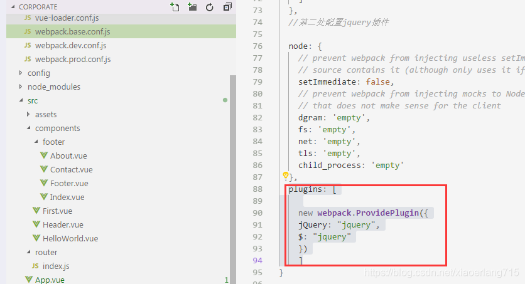Click the JS icon beside webpack.dev.conf.js
Screen dimensions: 525x284
pyautogui.click(x=28, y=45)
